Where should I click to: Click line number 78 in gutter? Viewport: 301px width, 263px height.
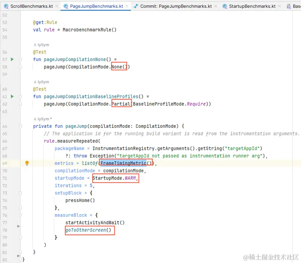5,230
